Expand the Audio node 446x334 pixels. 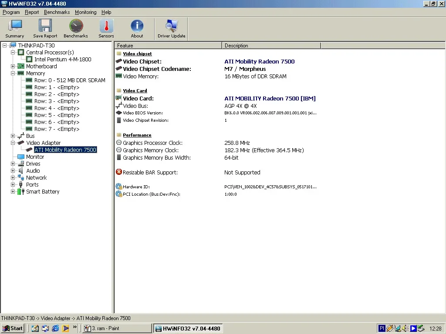[13, 170]
